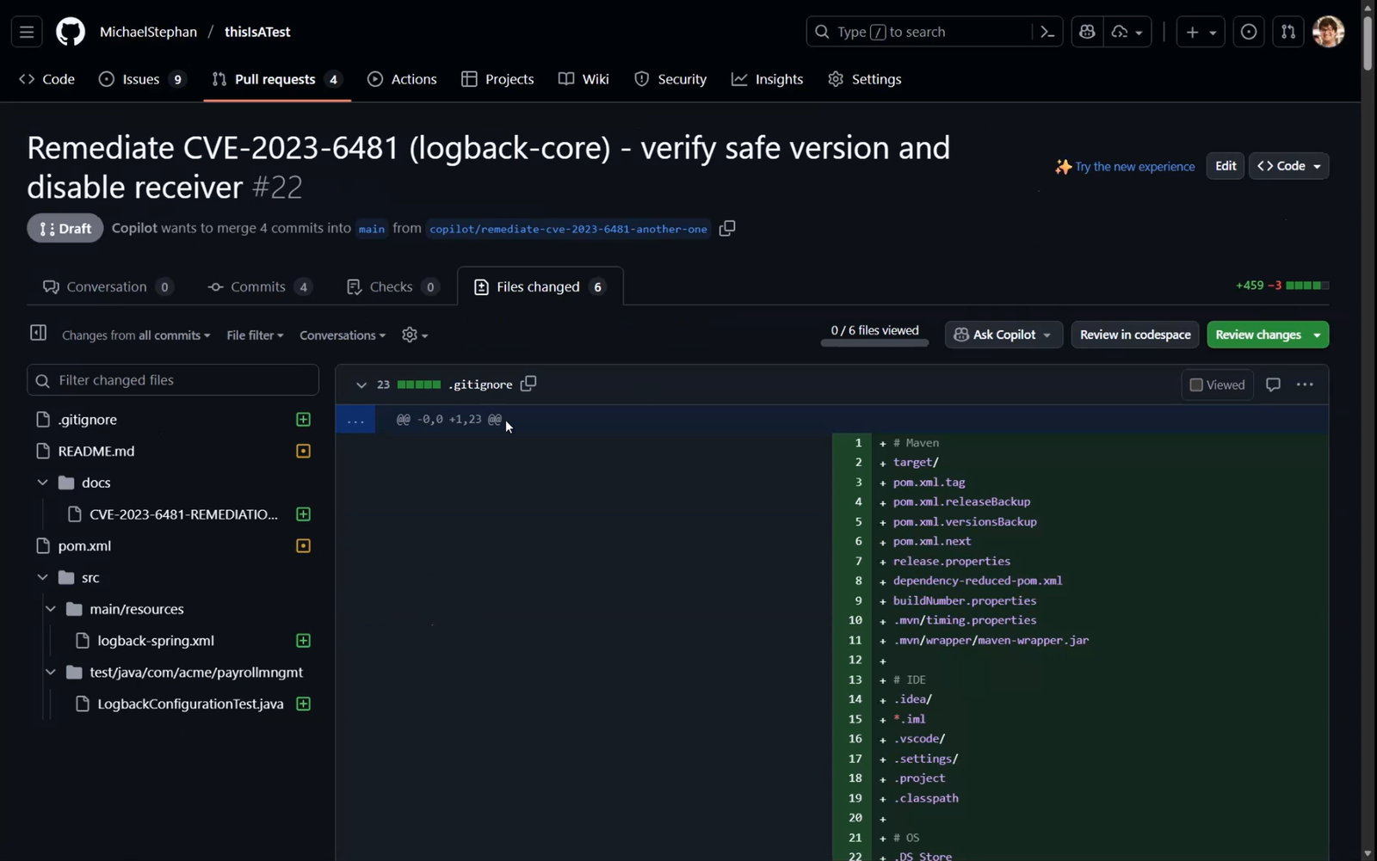Image resolution: width=1377 pixels, height=861 pixels.
Task: Open the Issues tab
Action: [142, 79]
